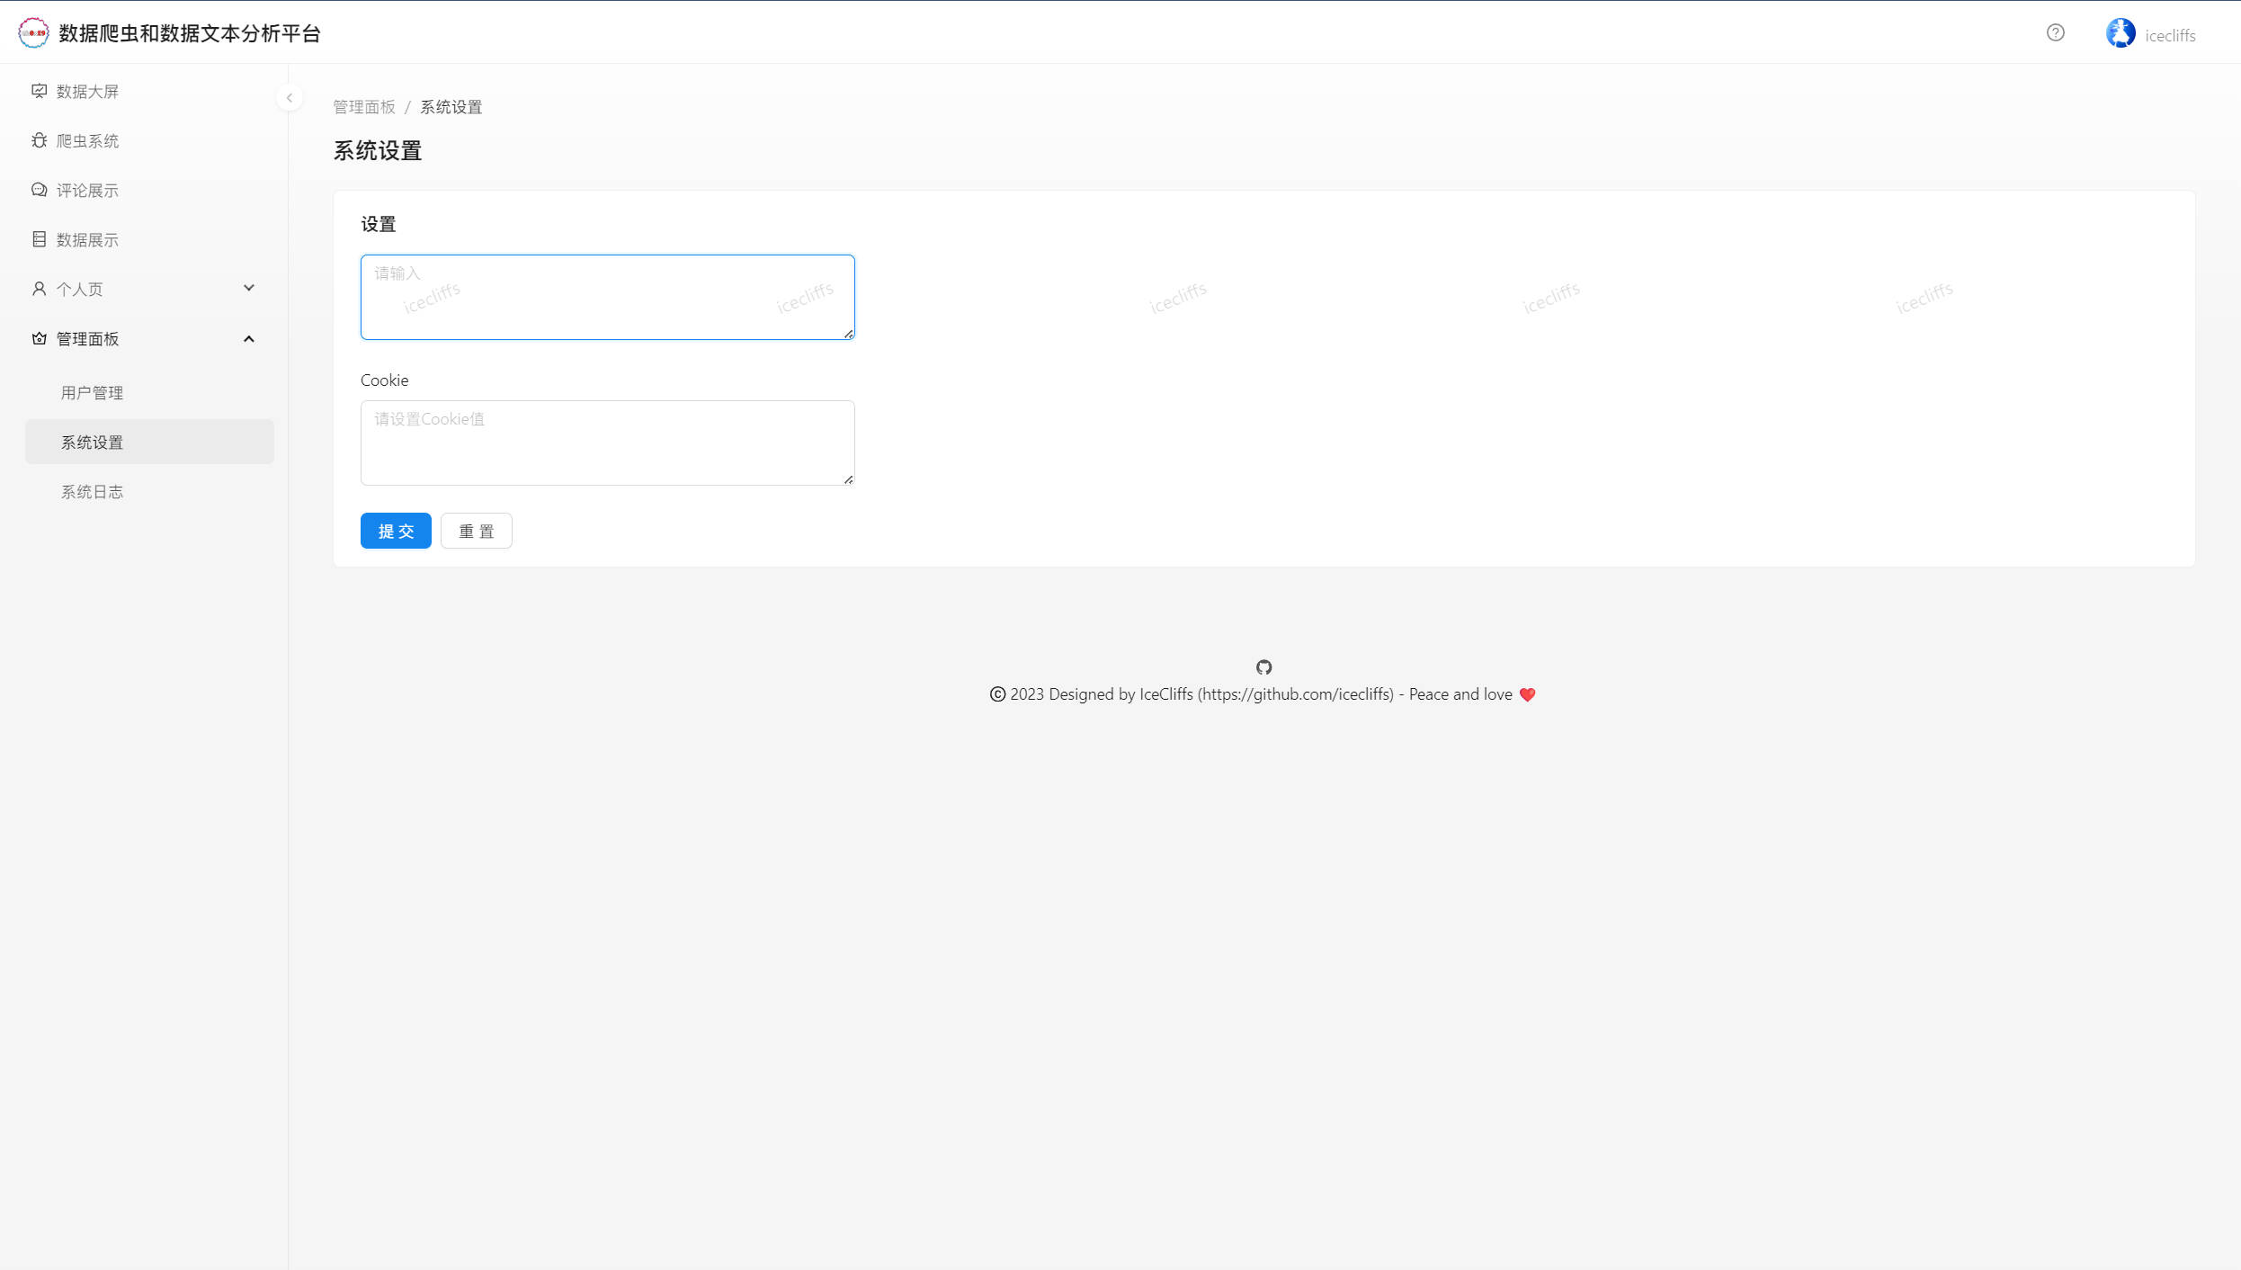
Task: Click the 数据展示 table icon
Action: click(x=39, y=239)
